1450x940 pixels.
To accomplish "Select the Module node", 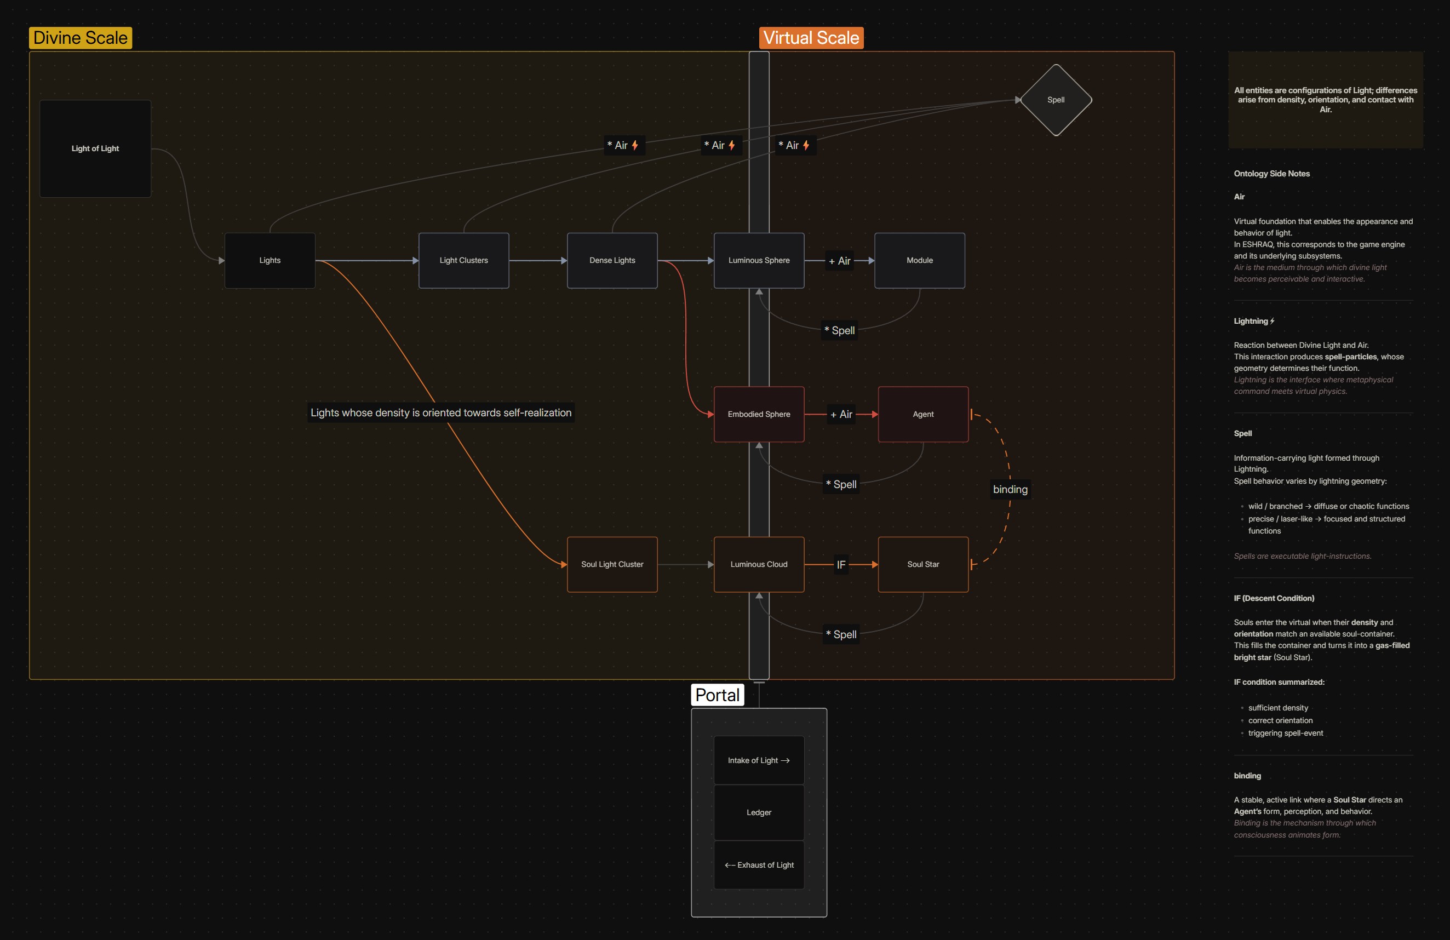I will [919, 260].
